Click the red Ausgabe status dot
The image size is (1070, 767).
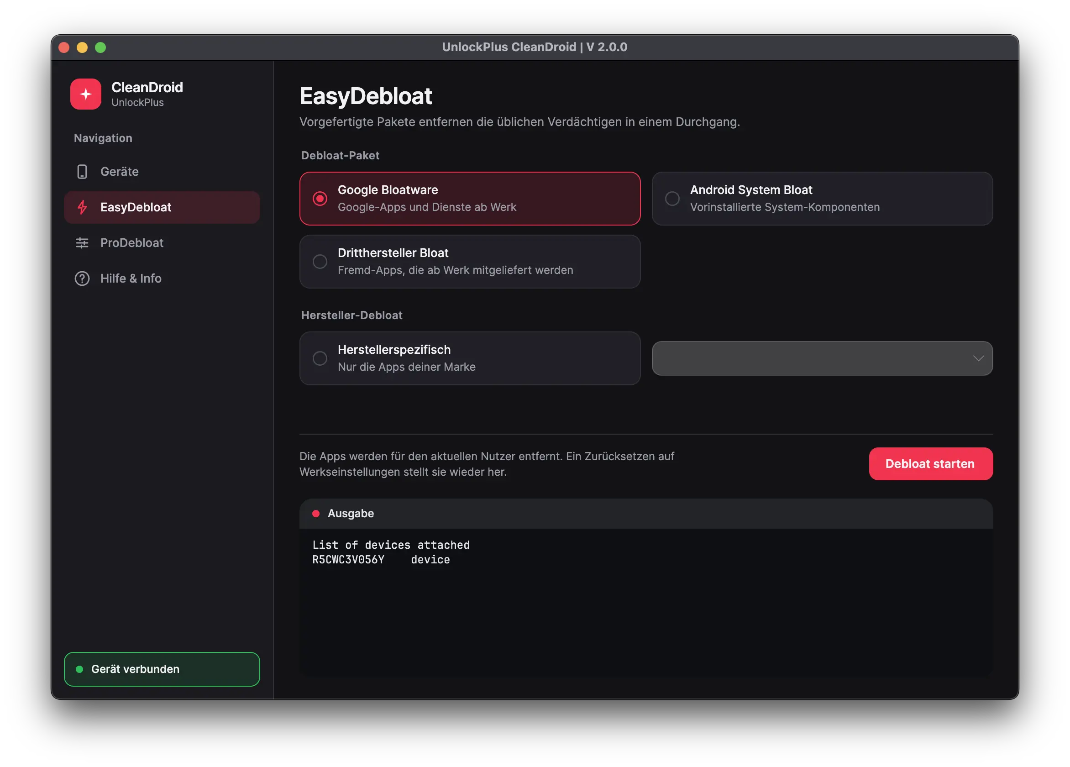pyautogui.click(x=316, y=513)
